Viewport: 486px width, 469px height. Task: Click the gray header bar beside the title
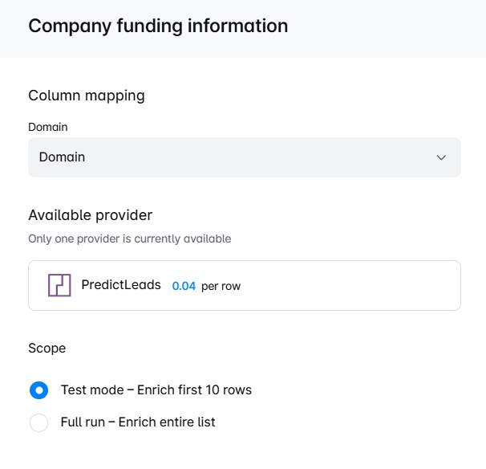click(x=387, y=28)
